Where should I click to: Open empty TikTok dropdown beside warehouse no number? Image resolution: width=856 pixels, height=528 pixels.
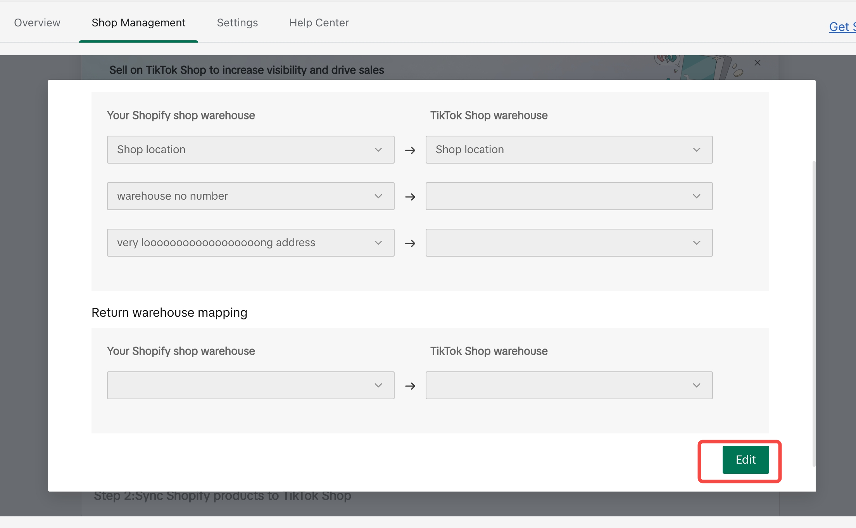click(569, 196)
